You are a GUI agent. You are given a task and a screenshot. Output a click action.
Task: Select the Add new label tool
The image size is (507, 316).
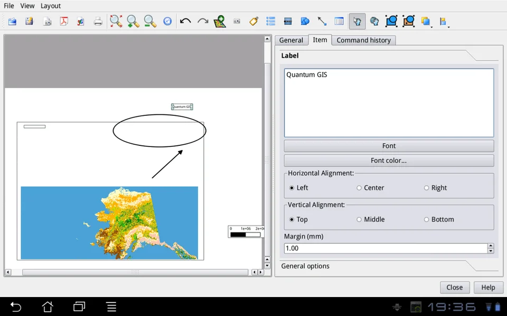tap(253, 21)
